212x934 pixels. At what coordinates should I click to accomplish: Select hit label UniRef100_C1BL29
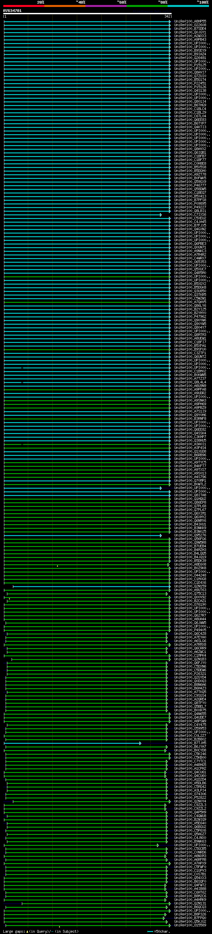point(190,112)
